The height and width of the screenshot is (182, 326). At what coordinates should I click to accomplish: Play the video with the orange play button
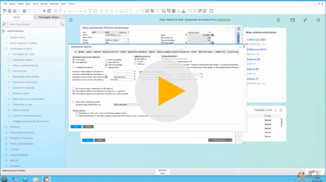point(167,91)
